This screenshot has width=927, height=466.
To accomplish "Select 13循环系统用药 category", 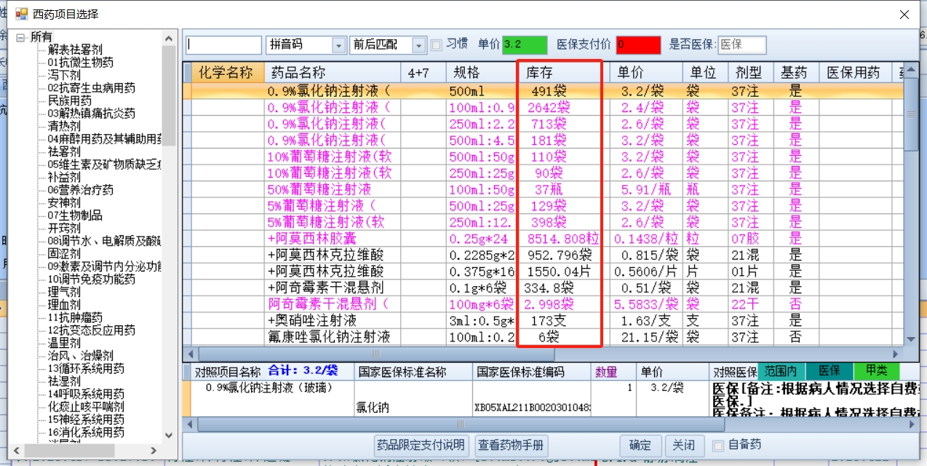I will click(86, 368).
